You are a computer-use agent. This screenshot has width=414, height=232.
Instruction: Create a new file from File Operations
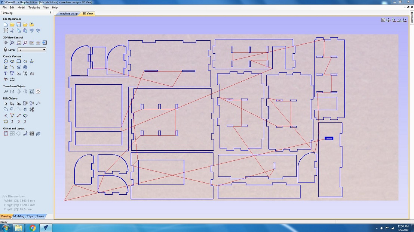(6, 25)
